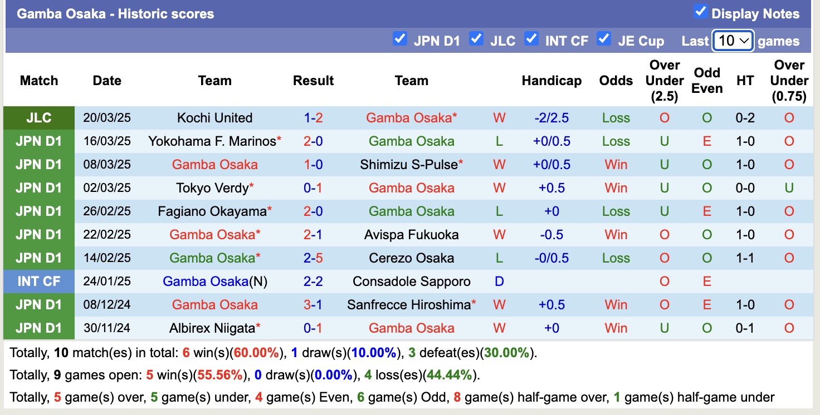Click the Handicap column header
Screen dimensions: 820x415
551,81
